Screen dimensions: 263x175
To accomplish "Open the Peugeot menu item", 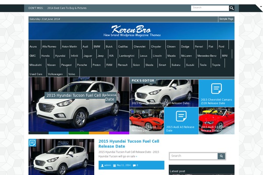I will tap(66, 65).
